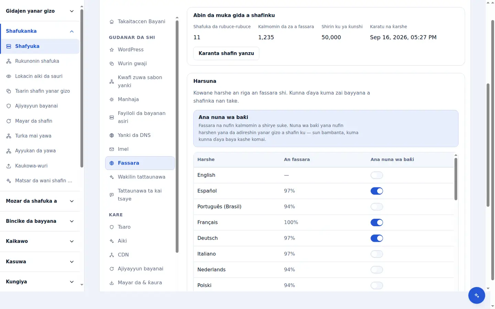Click the eye icon beside Lokacin aiki da sauri
The image size is (495, 309).
pyautogui.click(x=9, y=76)
